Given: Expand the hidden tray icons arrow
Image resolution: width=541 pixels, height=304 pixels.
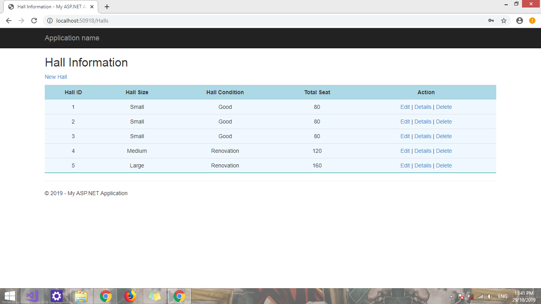Looking at the screenshot, I should [x=451, y=296].
